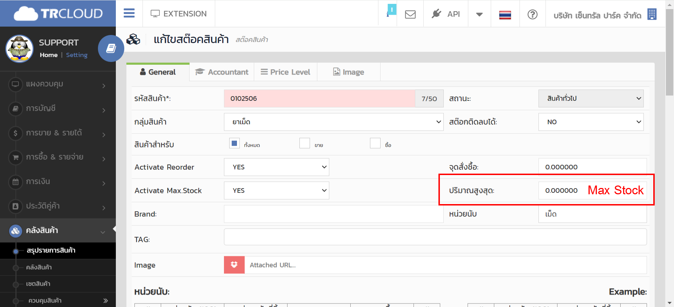Open the กลุ่มสินค้า product group dropdown

pos(333,122)
